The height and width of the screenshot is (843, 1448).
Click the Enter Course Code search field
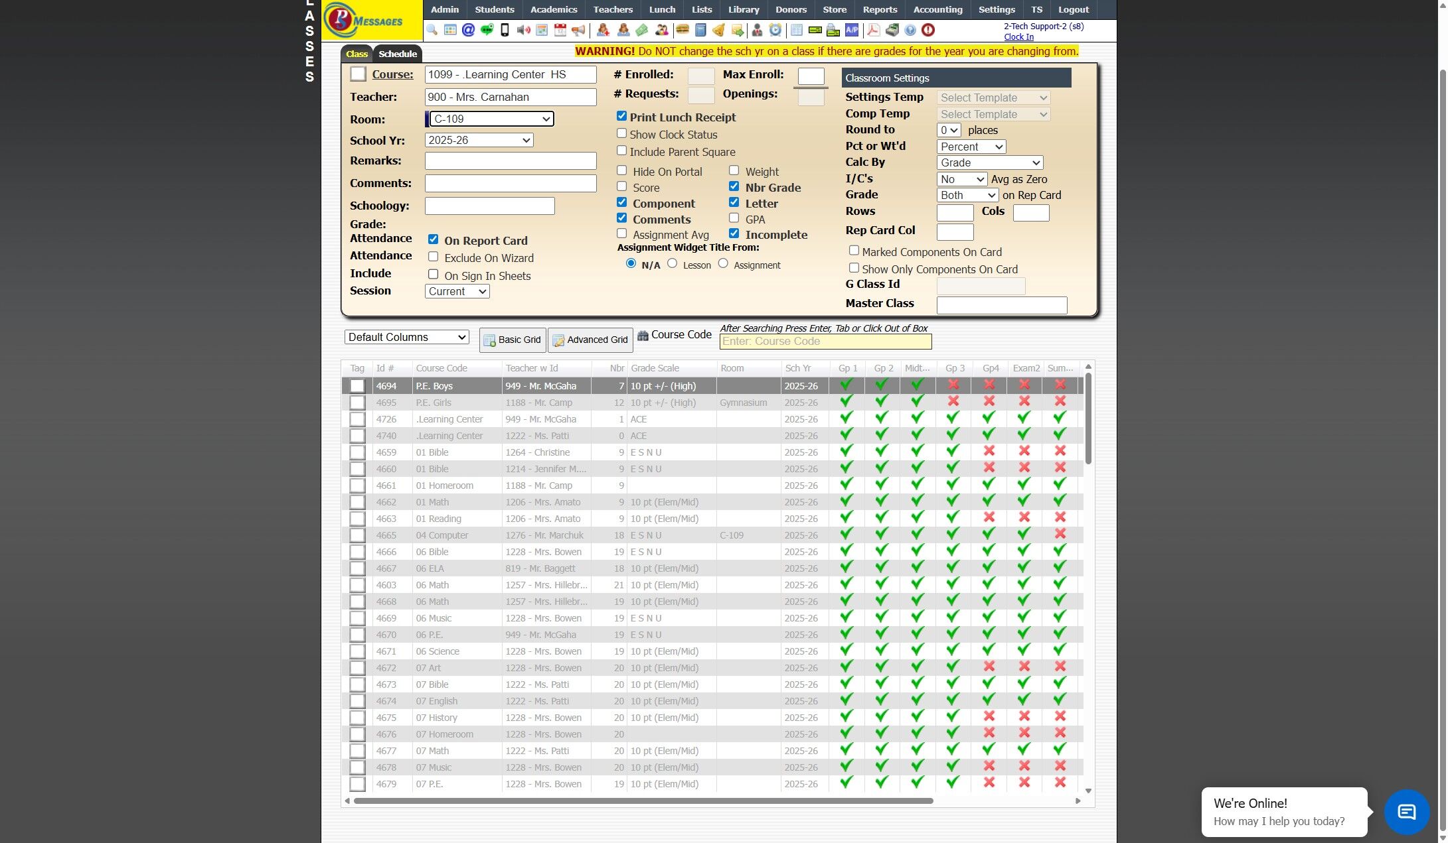825,342
